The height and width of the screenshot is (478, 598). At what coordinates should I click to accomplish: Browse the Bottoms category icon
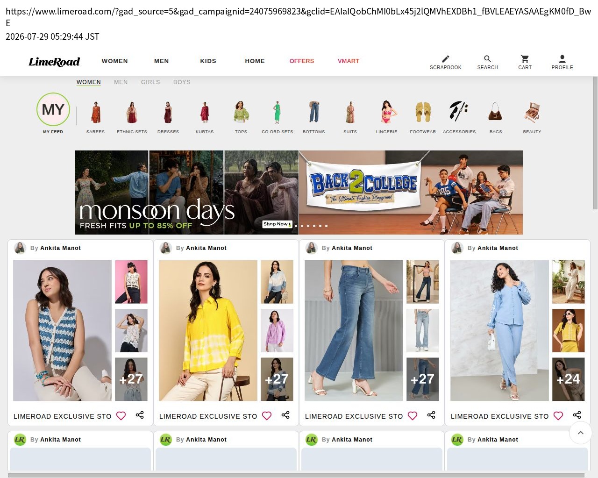(314, 112)
